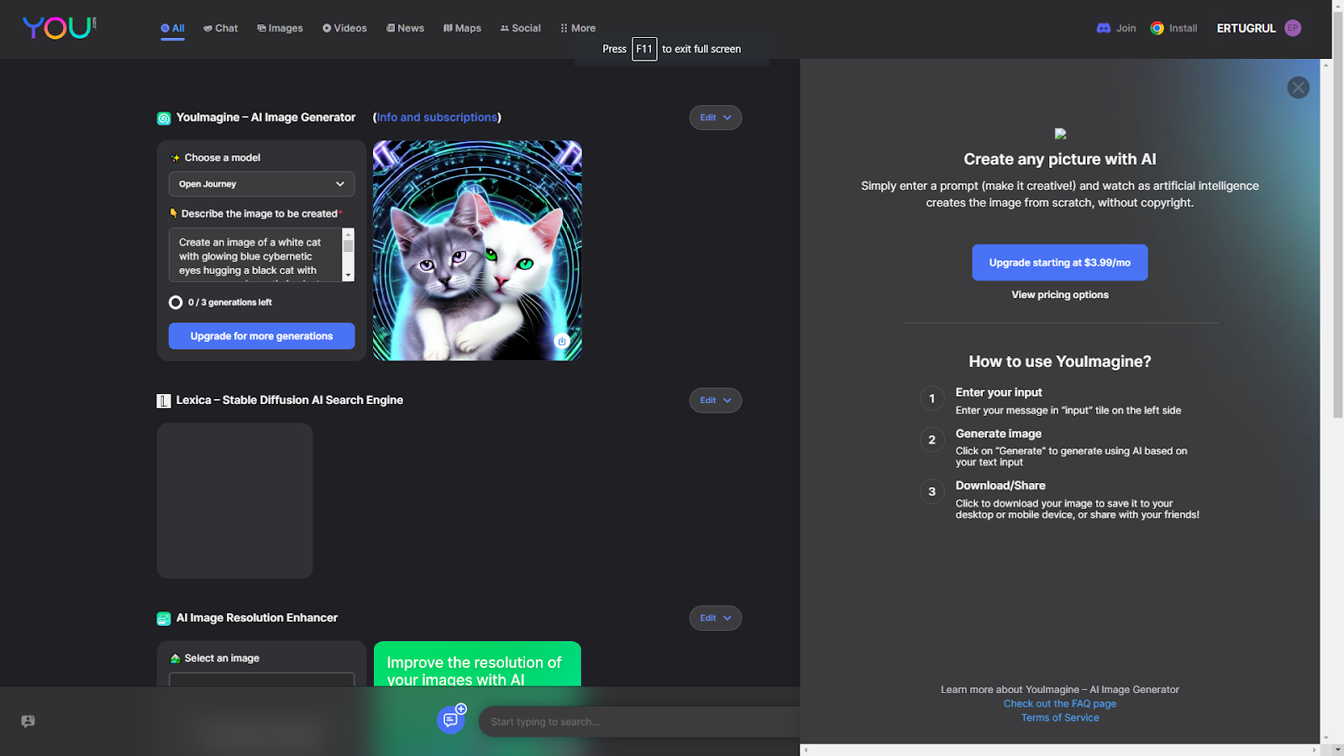
Task: Click the share icon on the cat image
Action: tap(562, 340)
